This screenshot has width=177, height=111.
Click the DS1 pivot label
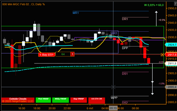pyautogui.click(x=125, y=74)
